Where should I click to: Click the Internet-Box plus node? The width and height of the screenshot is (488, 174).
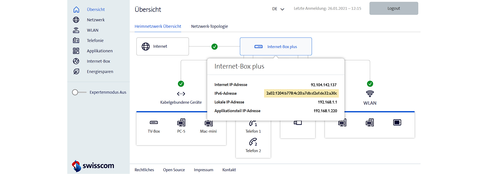click(x=276, y=46)
